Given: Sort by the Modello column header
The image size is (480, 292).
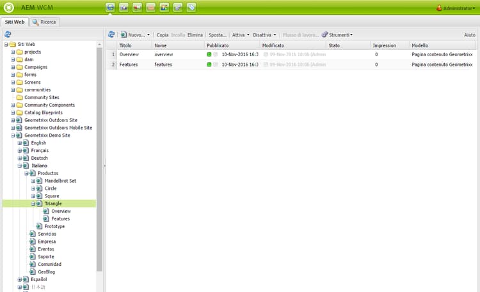Looking at the screenshot, I should click(x=443, y=45).
